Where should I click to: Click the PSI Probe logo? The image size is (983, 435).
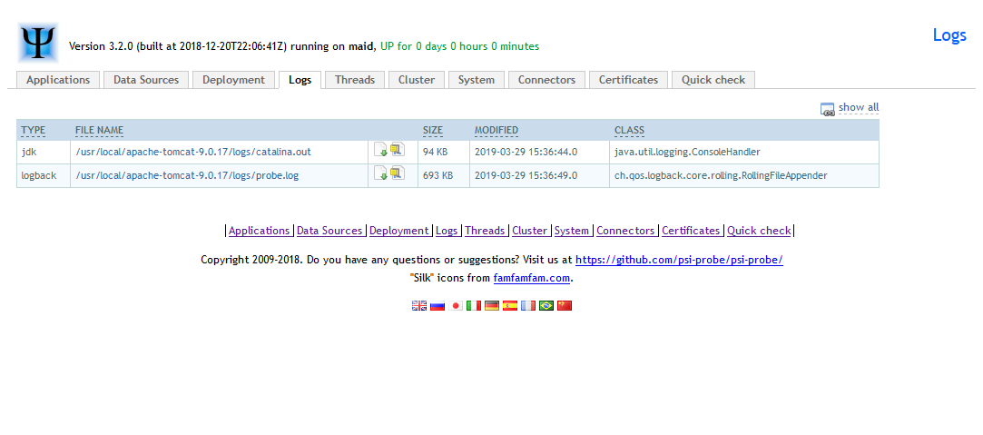pos(38,43)
